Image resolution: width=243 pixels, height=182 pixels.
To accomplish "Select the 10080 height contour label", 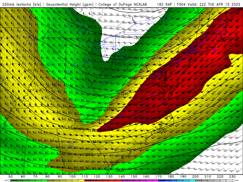I will 139,38.
